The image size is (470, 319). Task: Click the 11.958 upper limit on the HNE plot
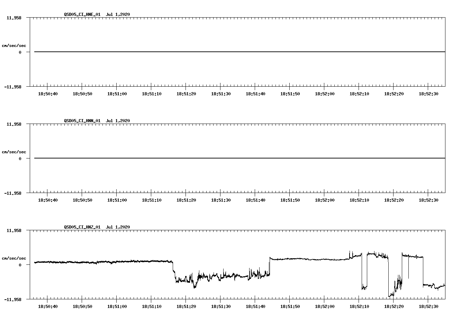point(14,18)
